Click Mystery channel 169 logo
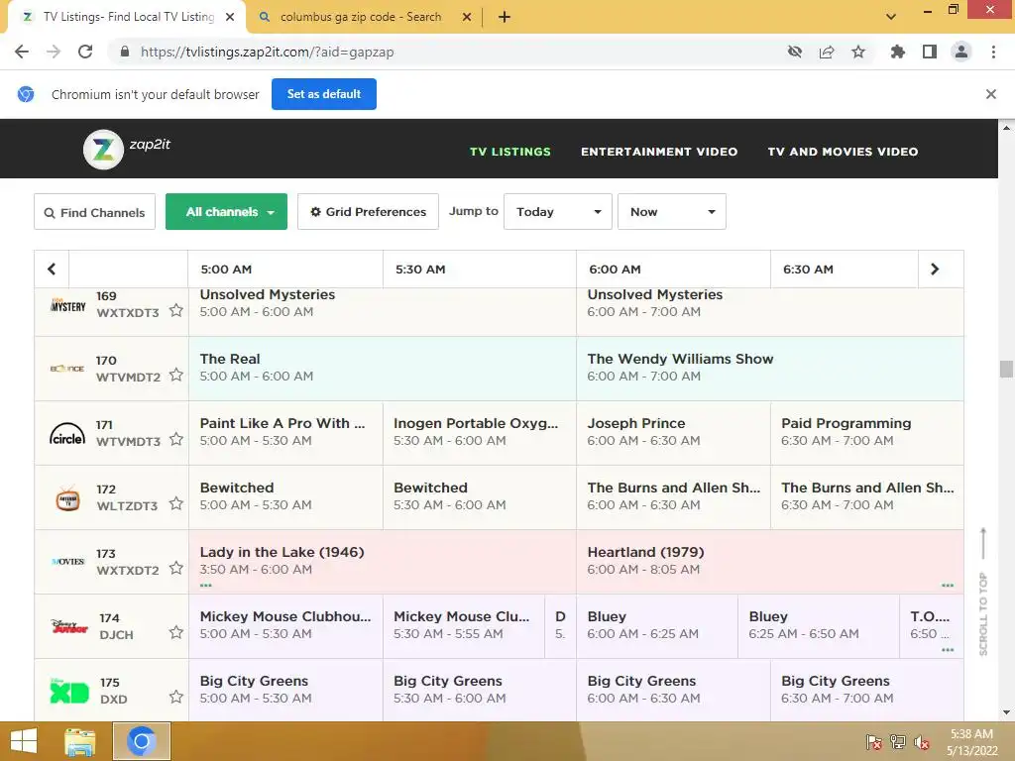Viewport: 1015px width, 761px height. [68, 305]
